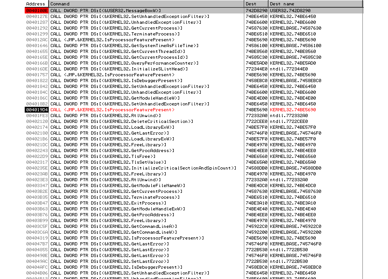Select the GetLastError call at 004047B7
The image size is (388, 279).
click(x=194, y=244)
